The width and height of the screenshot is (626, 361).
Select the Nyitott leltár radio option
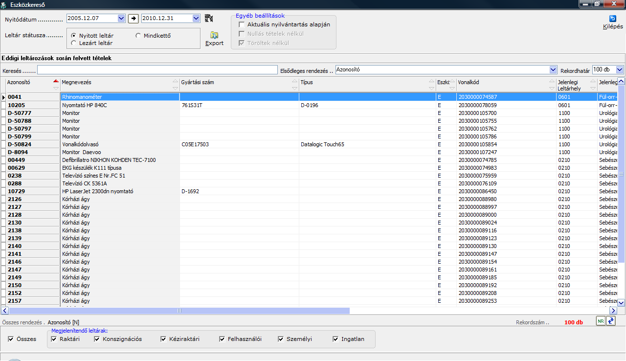74,36
